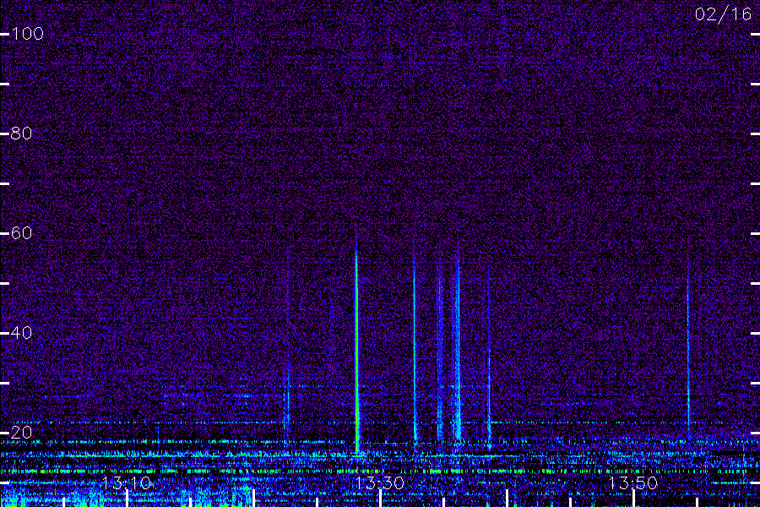Click the 60 frequency axis label
This screenshot has height=507, width=760.
coord(21,233)
